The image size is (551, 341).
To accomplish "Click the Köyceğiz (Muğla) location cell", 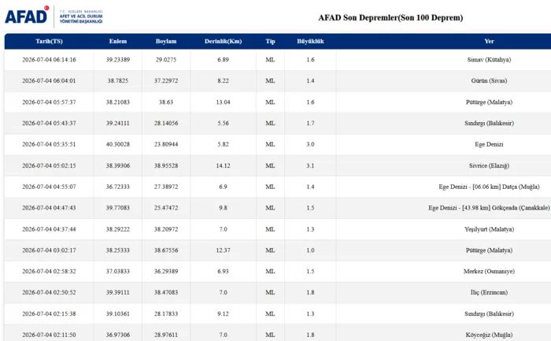I will click(489, 335).
